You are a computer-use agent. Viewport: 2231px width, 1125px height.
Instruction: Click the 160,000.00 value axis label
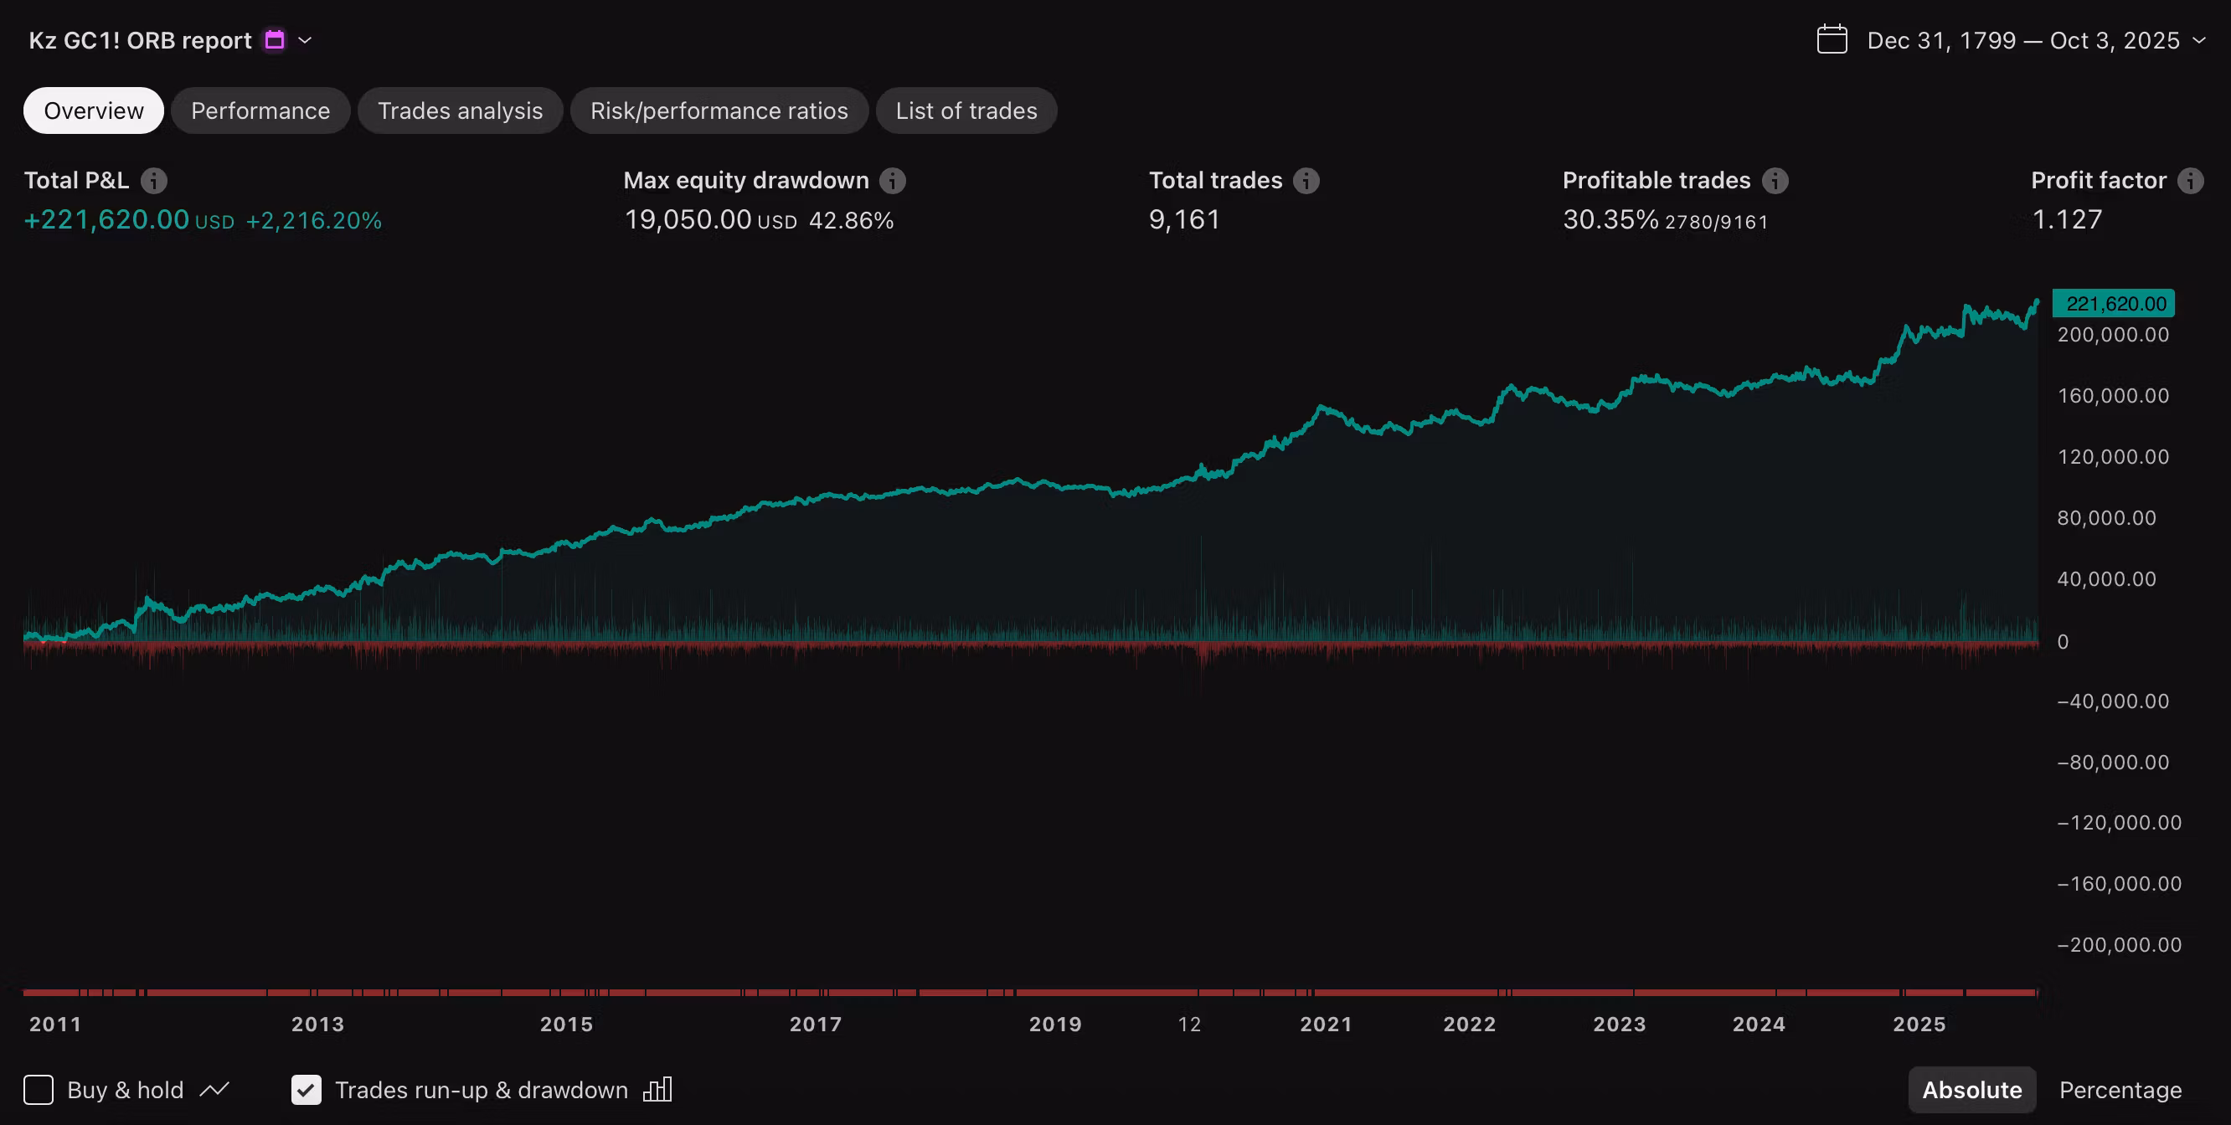pos(2113,397)
